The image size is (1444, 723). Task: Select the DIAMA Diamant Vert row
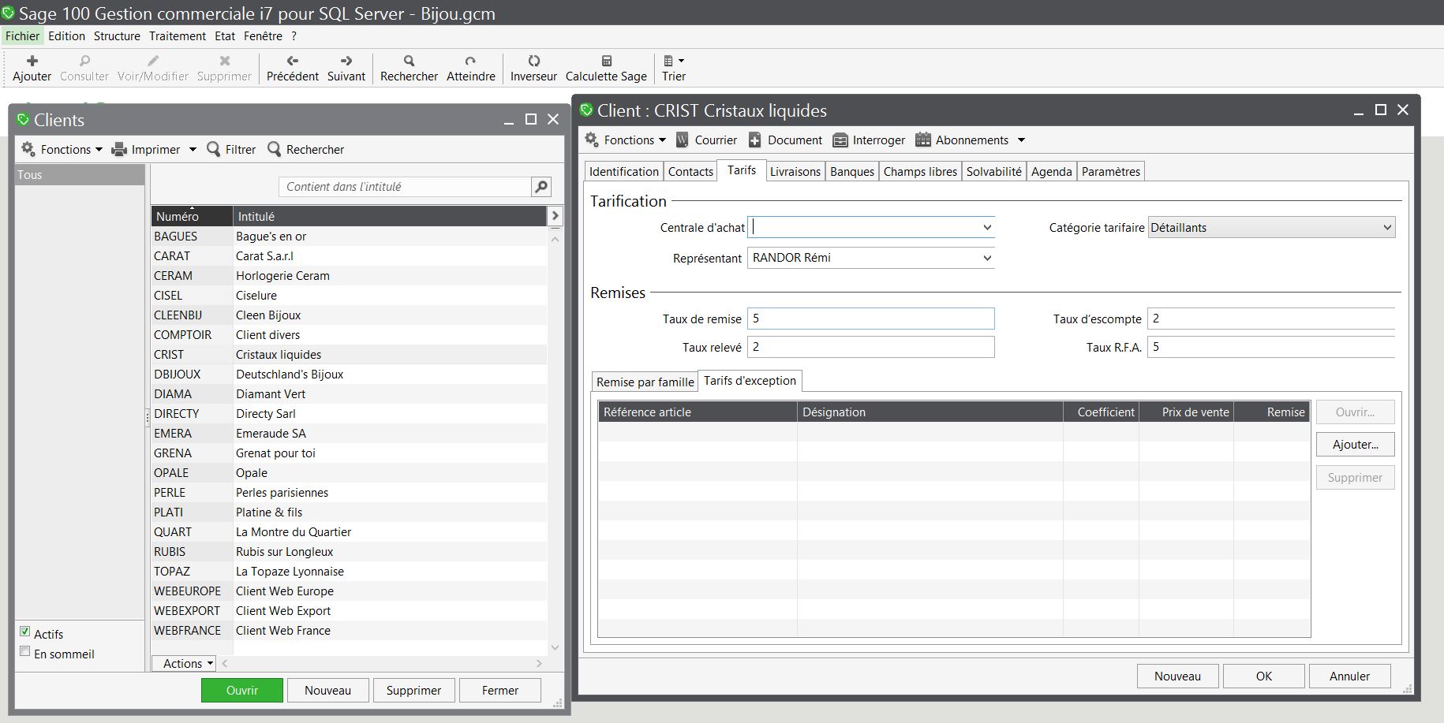pos(349,394)
